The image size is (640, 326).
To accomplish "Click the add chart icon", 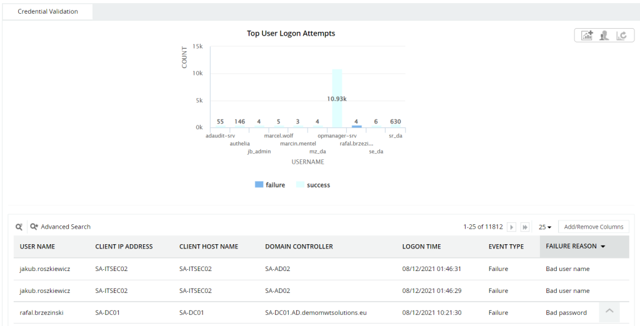I will click(x=587, y=36).
